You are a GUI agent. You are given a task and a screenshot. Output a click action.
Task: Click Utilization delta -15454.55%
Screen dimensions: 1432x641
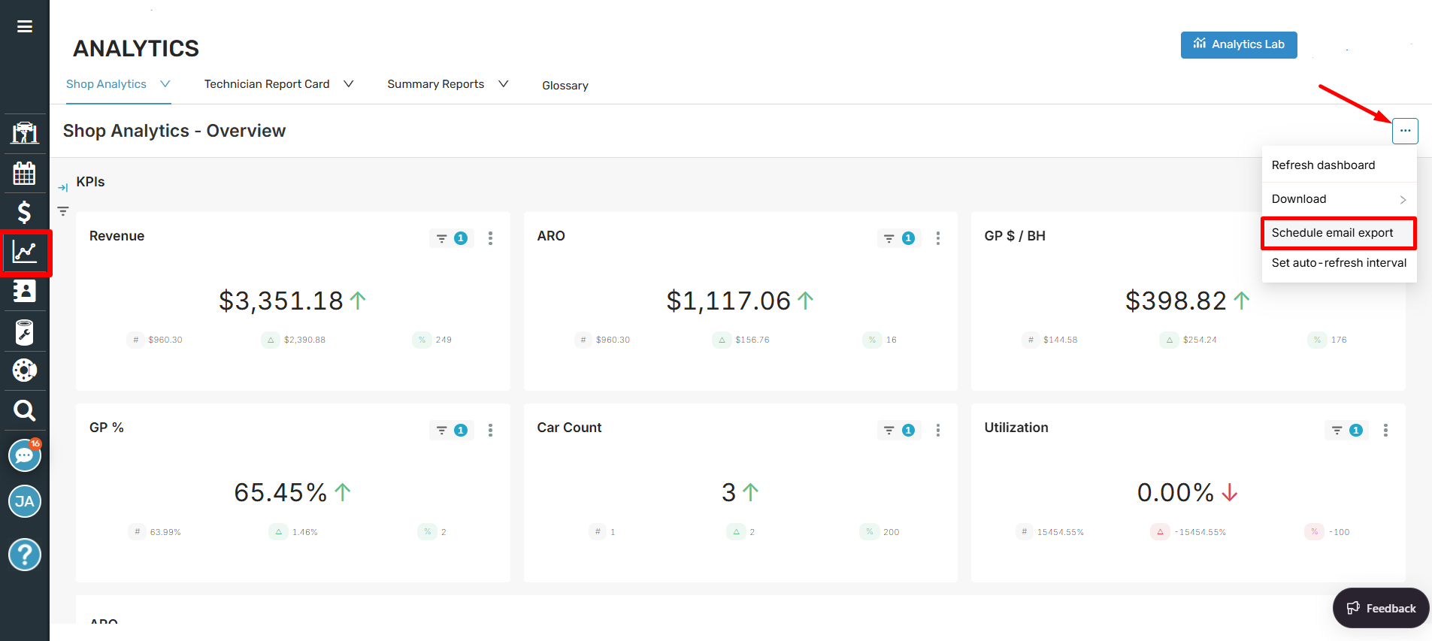pos(1200,532)
